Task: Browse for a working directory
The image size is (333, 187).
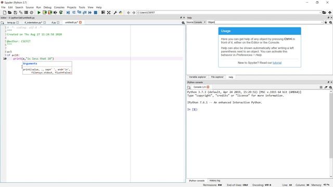Action: [324, 12]
